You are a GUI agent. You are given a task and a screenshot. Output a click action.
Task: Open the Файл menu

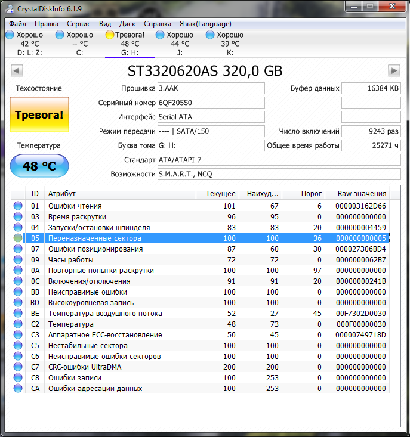pos(18,24)
